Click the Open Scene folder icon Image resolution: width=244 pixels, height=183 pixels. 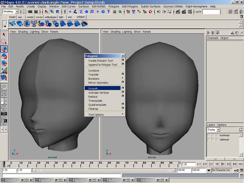pyautogui.click(x=30, y=12)
